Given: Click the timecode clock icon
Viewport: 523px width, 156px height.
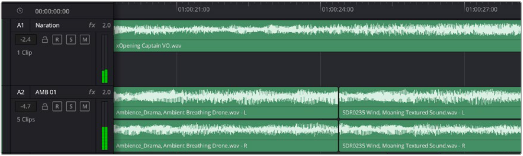Looking at the screenshot, I should click(x=21, y=11).
